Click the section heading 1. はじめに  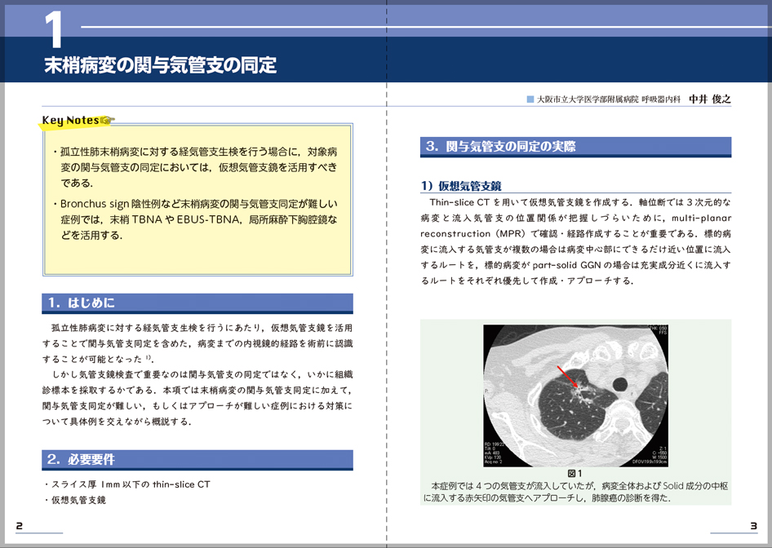pos(197,303)
